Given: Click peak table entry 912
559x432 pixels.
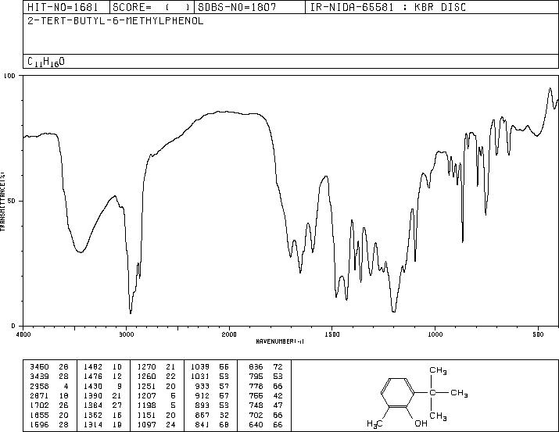Looking at the screenshot, I should [x=202, y=395].
